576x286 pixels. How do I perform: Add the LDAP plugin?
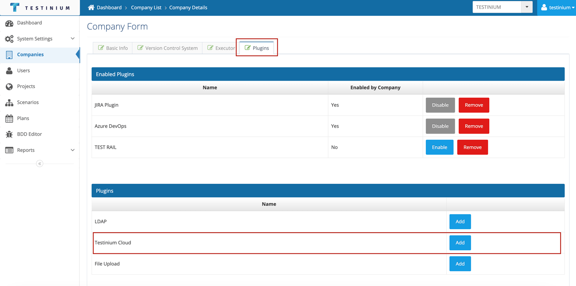[x=460, y=222]
